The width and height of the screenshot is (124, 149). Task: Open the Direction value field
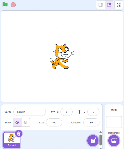click(91, 122)
